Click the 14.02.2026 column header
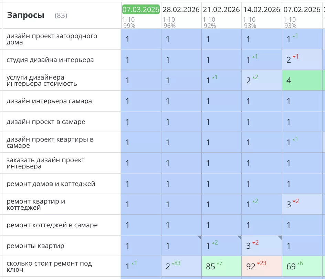The width and height of the screenshot is (325, 279). pos(262,10)
